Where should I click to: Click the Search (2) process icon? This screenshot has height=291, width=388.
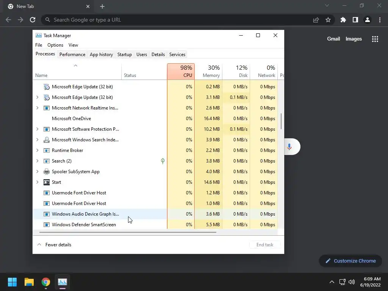(x=47, y=161)
